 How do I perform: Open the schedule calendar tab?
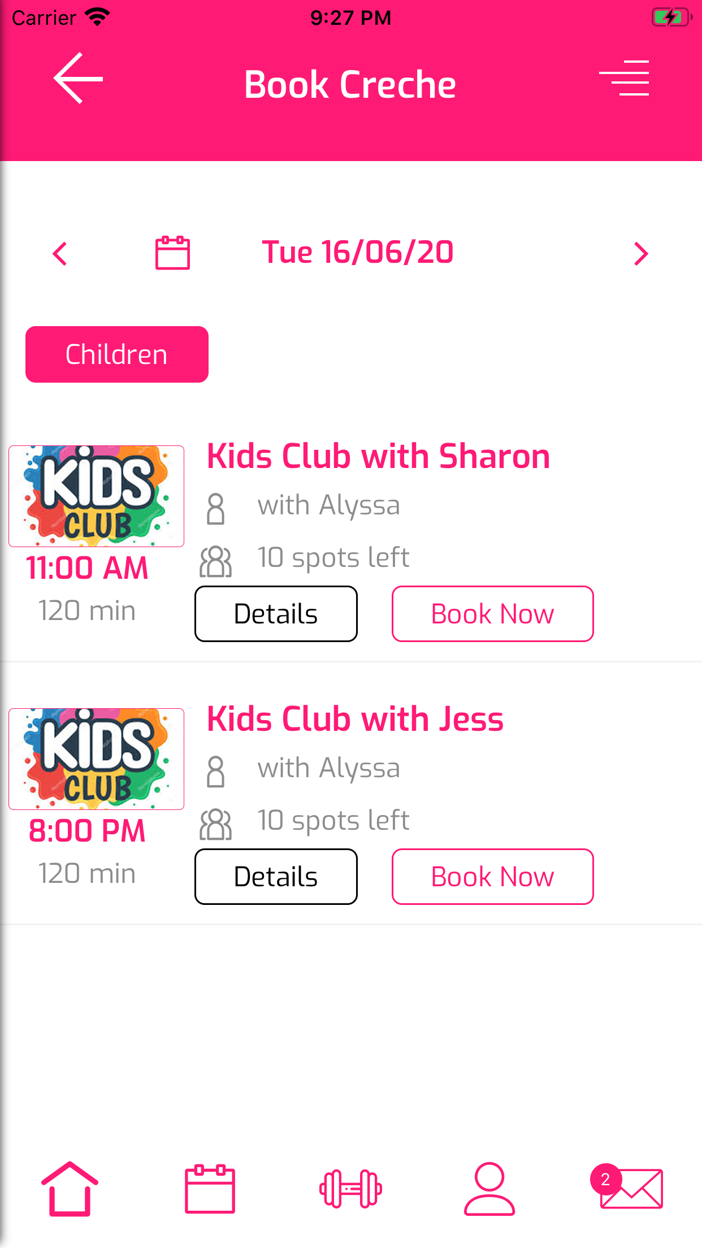[210, 1188]
